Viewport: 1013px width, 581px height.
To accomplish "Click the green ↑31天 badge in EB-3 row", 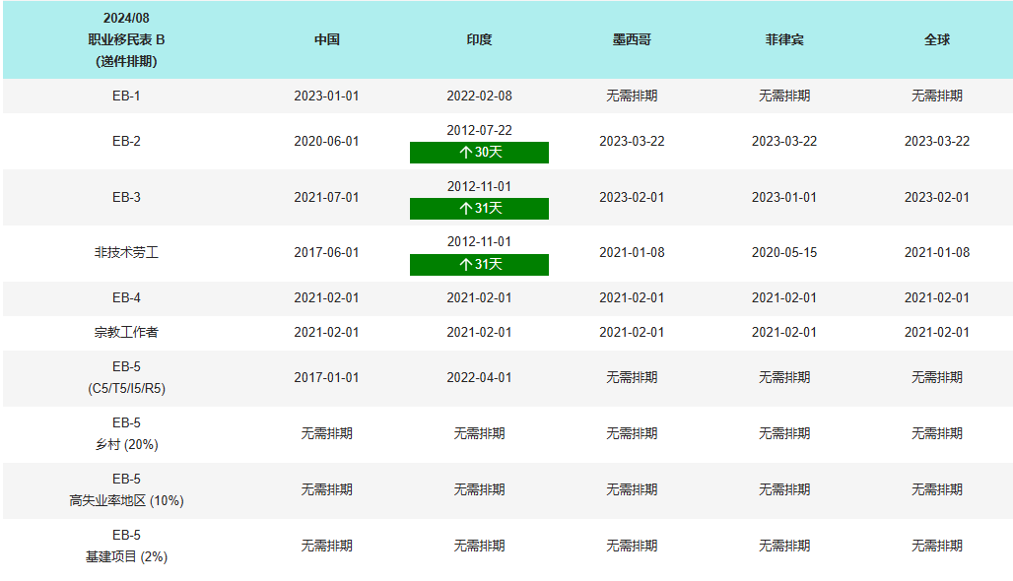I will pos(479,209).
